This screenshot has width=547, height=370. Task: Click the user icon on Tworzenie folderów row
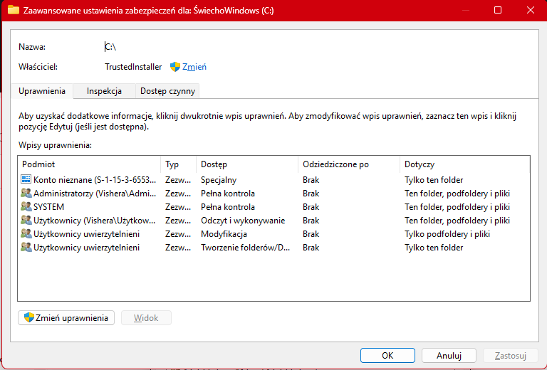[26, 248]
